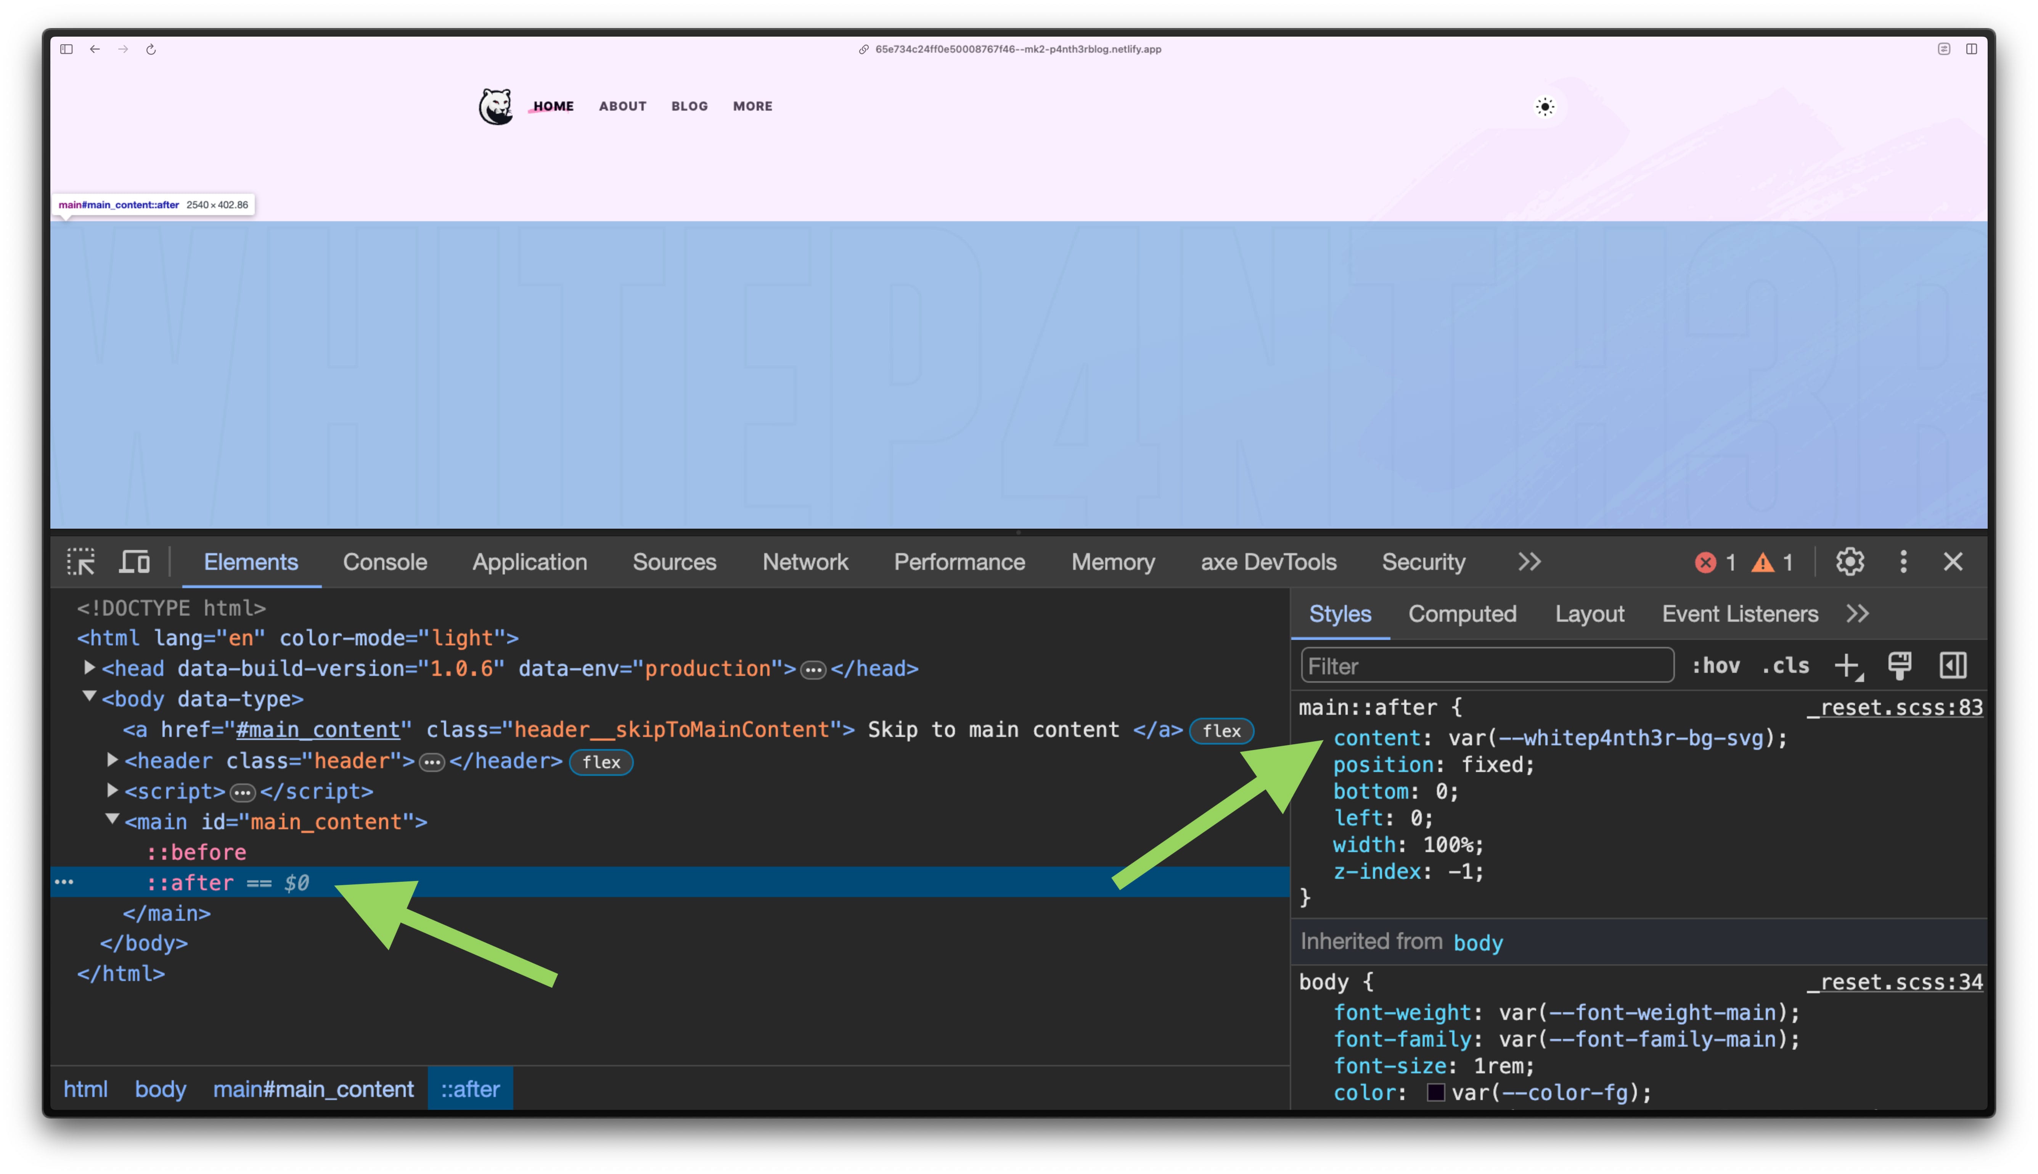Image resolution: width=2038 pixels, height=1174 pixels.
Task: Click the ::after breadcrumb item
Action: tap(470, 1089)
